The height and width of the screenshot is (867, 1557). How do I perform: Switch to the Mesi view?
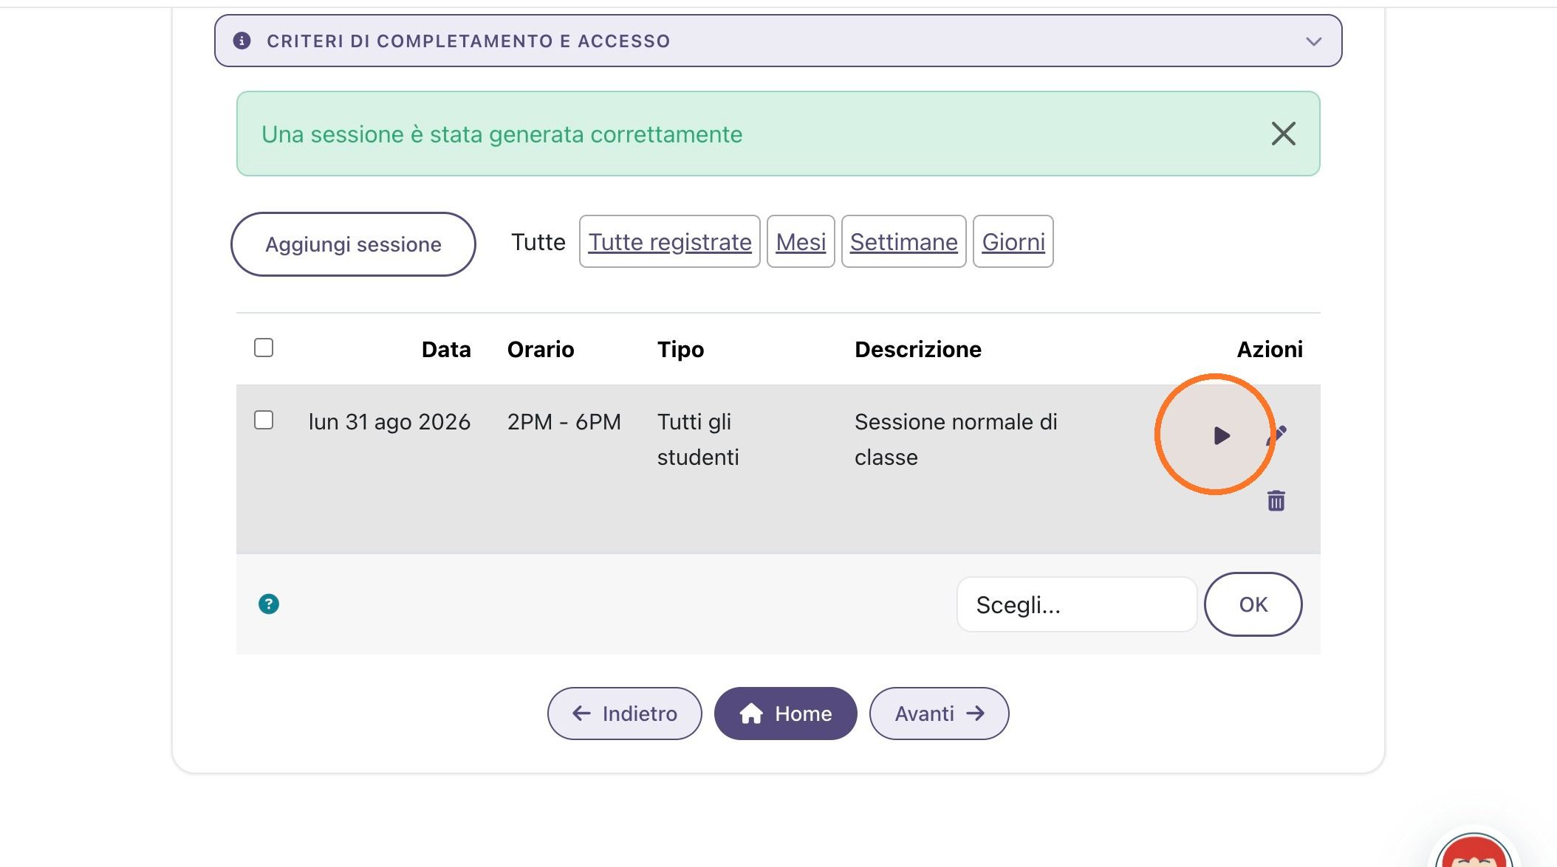pos(801,241)
